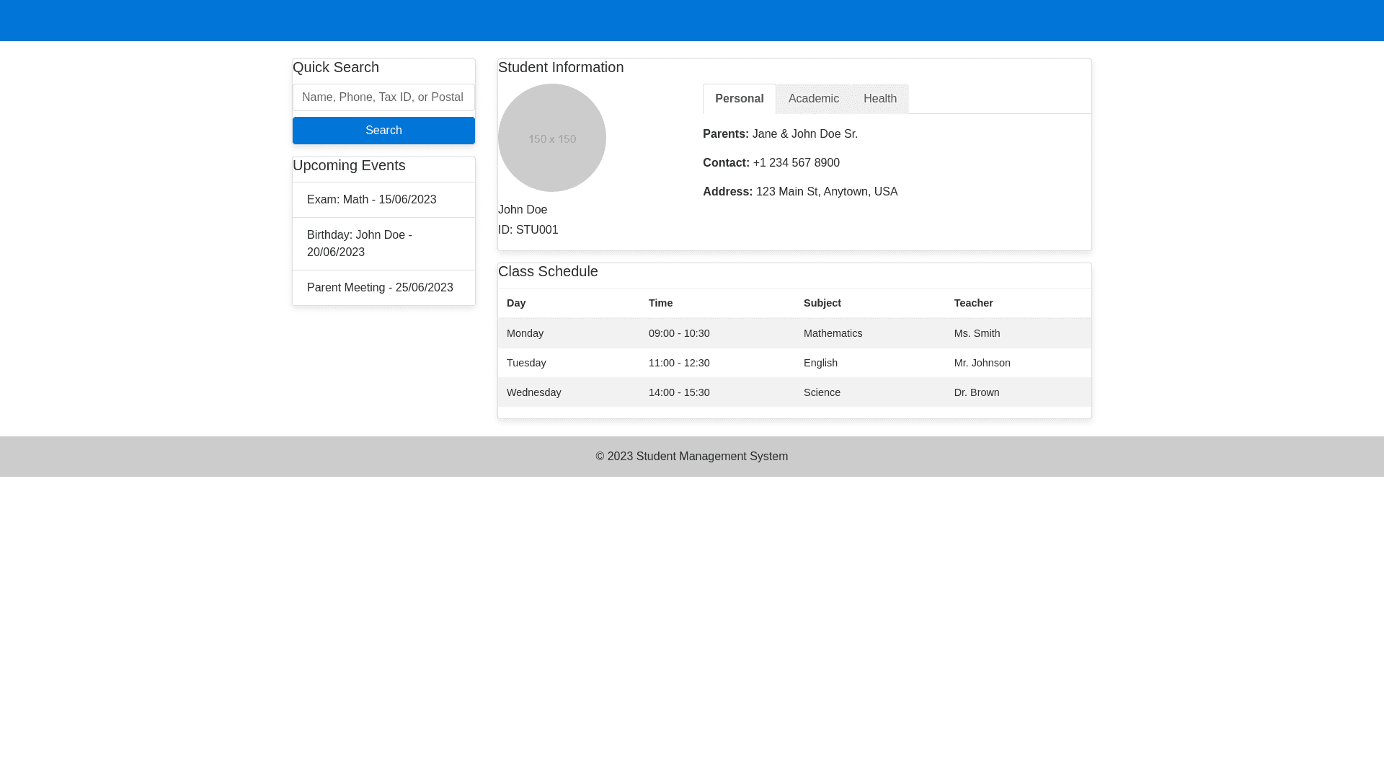Select the Monday Mathematics schedule row
Screen dimensions: 1384x779
coord(793,333)
